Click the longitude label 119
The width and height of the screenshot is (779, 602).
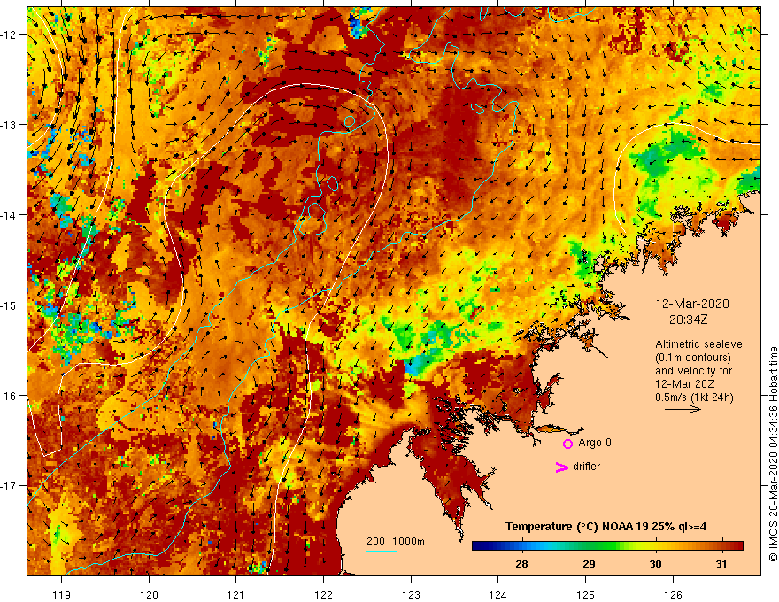[62, 595]
